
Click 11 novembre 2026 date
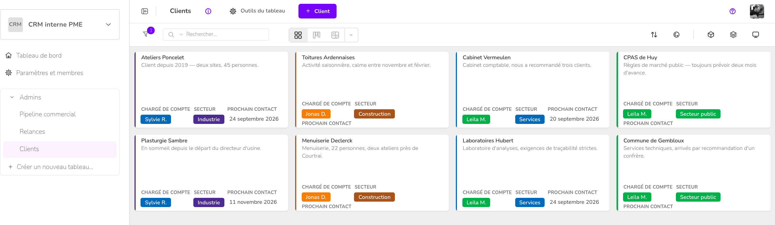pyautogui.click(x=253, y=202)
